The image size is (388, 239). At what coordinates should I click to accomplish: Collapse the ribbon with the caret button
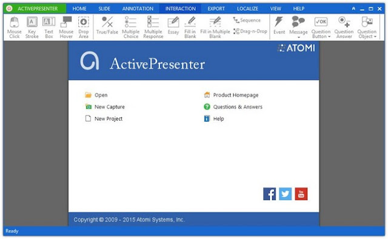353,8
